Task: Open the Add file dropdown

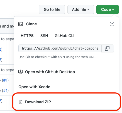Action: (x=81, y=9)
